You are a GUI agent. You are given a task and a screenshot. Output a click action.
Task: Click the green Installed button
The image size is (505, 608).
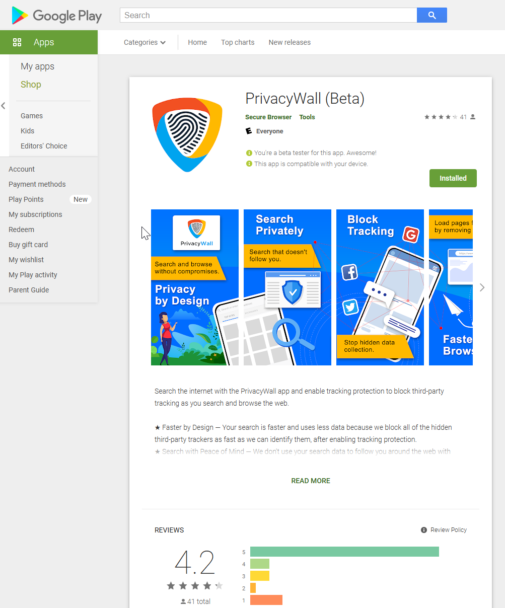(453, 178)
